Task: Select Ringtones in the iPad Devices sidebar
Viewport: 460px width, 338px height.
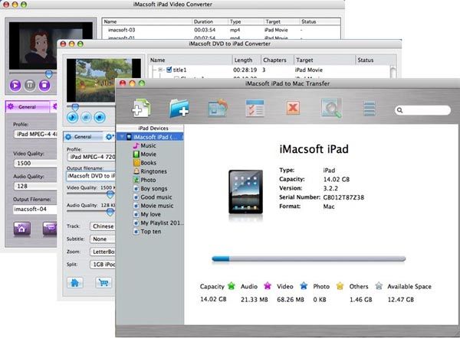Action: (143, 171)
